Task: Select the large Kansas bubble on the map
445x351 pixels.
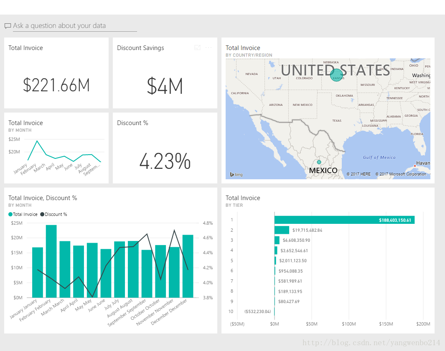Action: tap(336, 75)
